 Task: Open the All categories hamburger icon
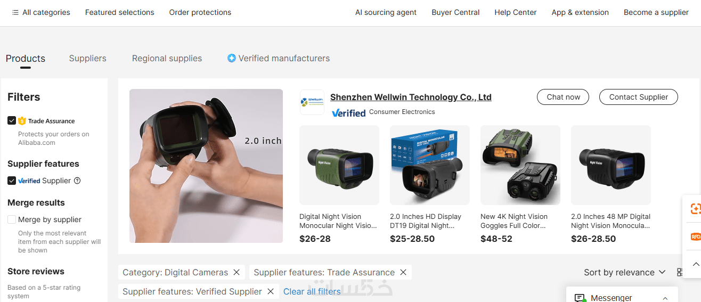(x=15, y=12)
